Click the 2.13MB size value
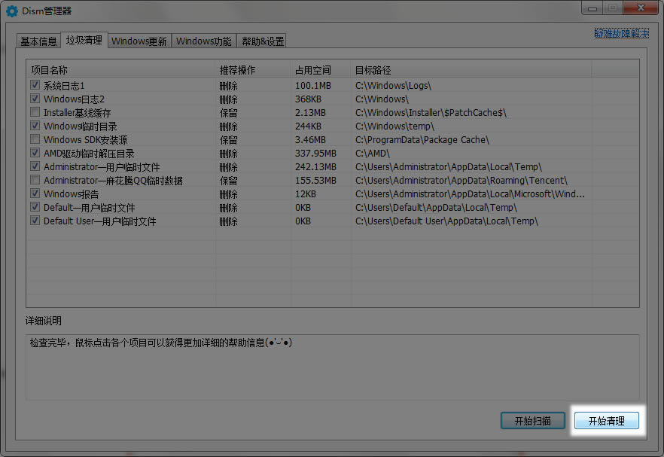 click(310, 113)
